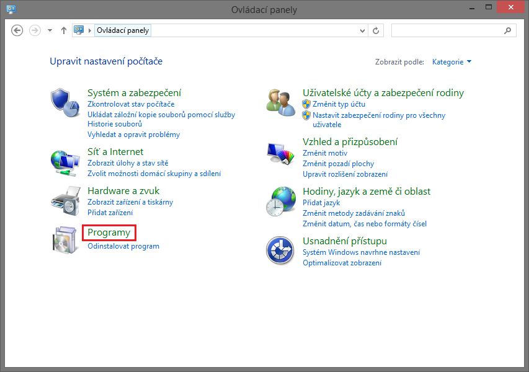Click the Uživatelské účty people icon
Viewport: 529px width, 372px height.
tap(280, 101)
